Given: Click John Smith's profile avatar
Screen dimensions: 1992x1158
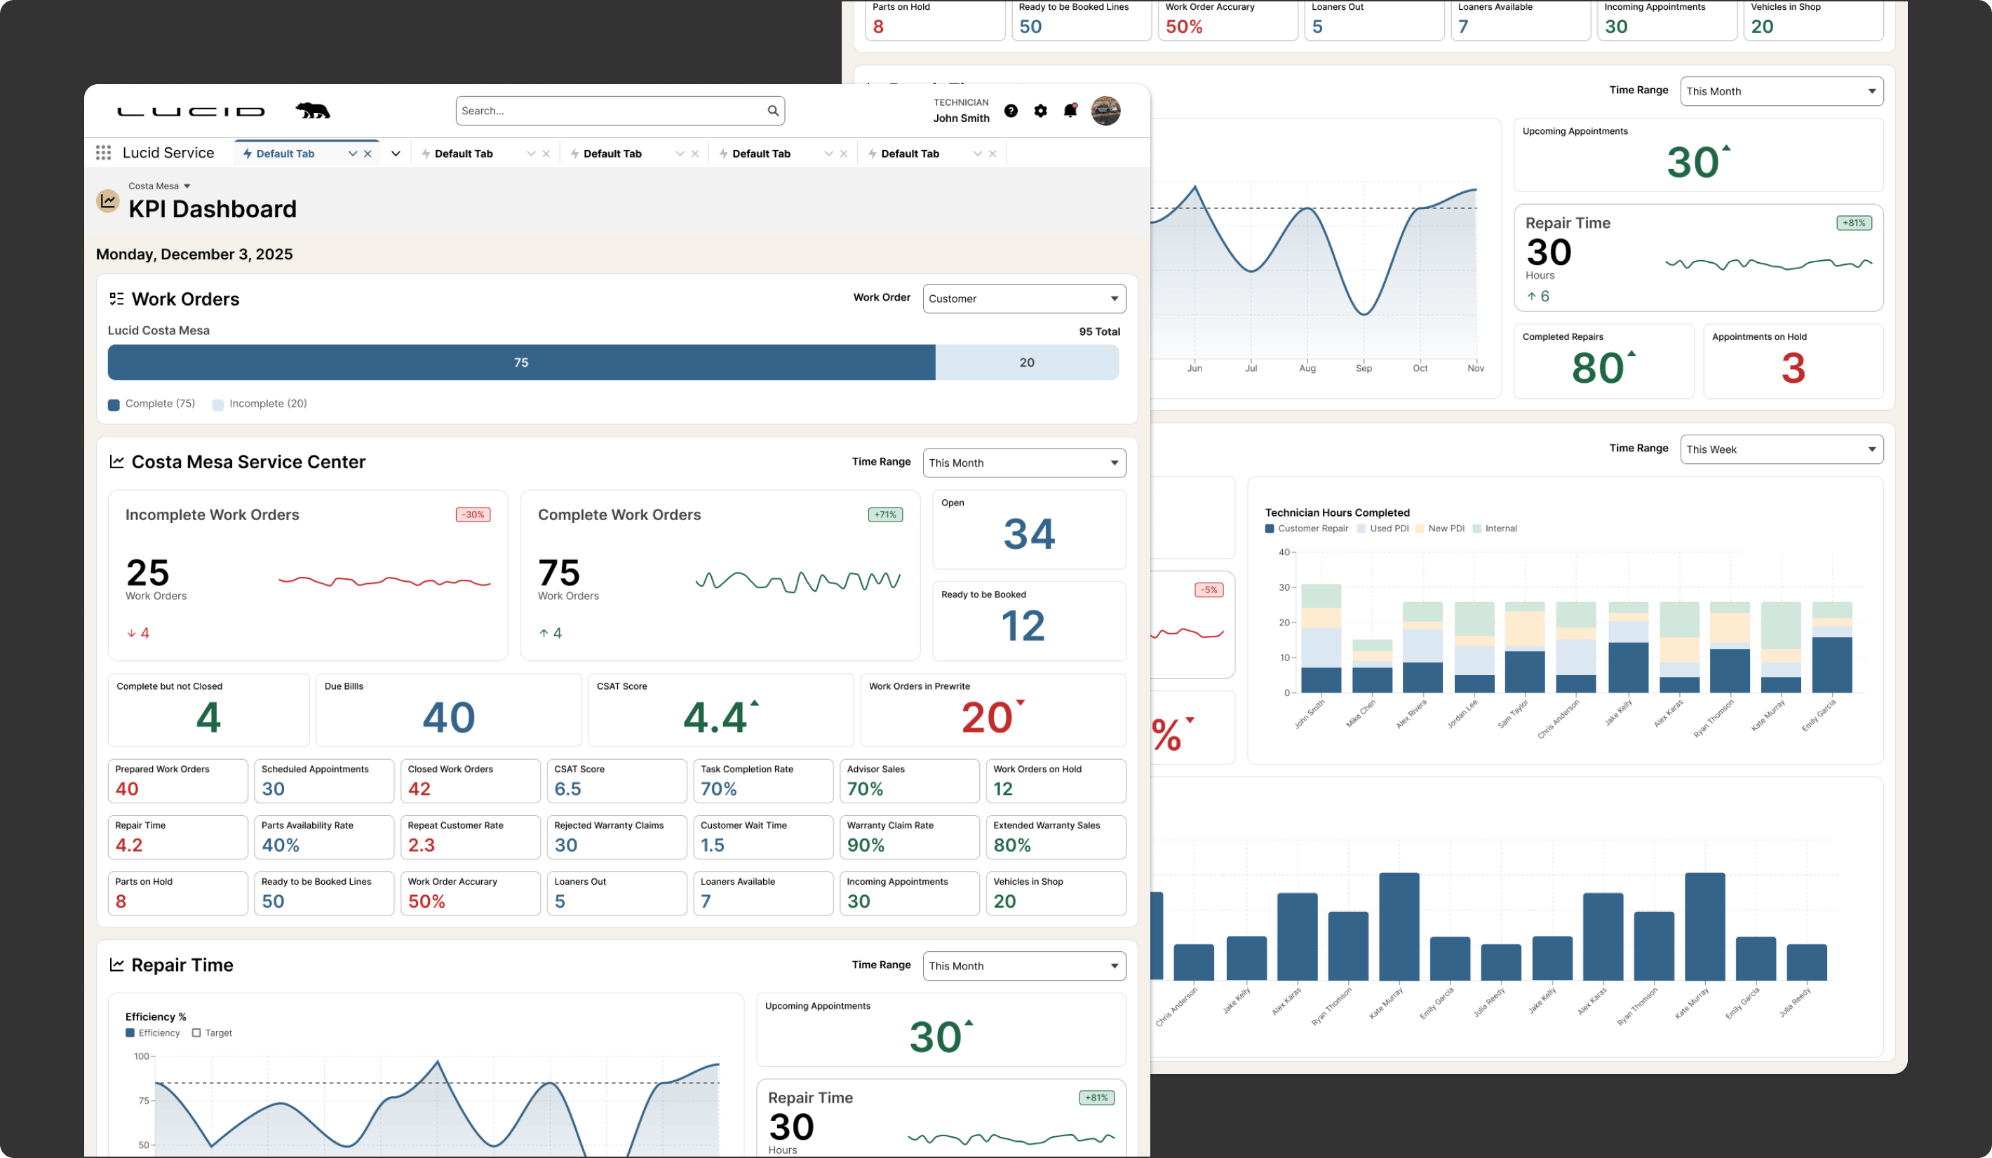Looking at the screenshot, I should click(1105, 111).
